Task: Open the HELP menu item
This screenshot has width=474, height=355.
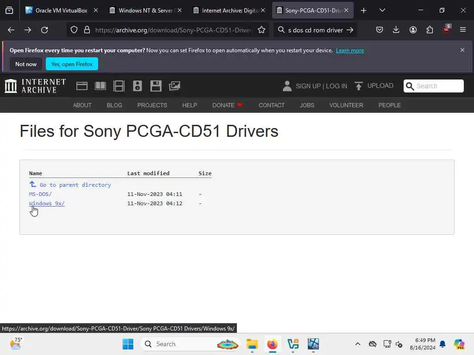Action: 189,105
